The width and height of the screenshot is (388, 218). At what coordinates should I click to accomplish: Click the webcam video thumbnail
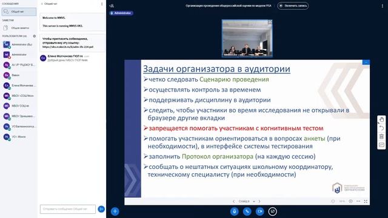[x=247, y=38]
